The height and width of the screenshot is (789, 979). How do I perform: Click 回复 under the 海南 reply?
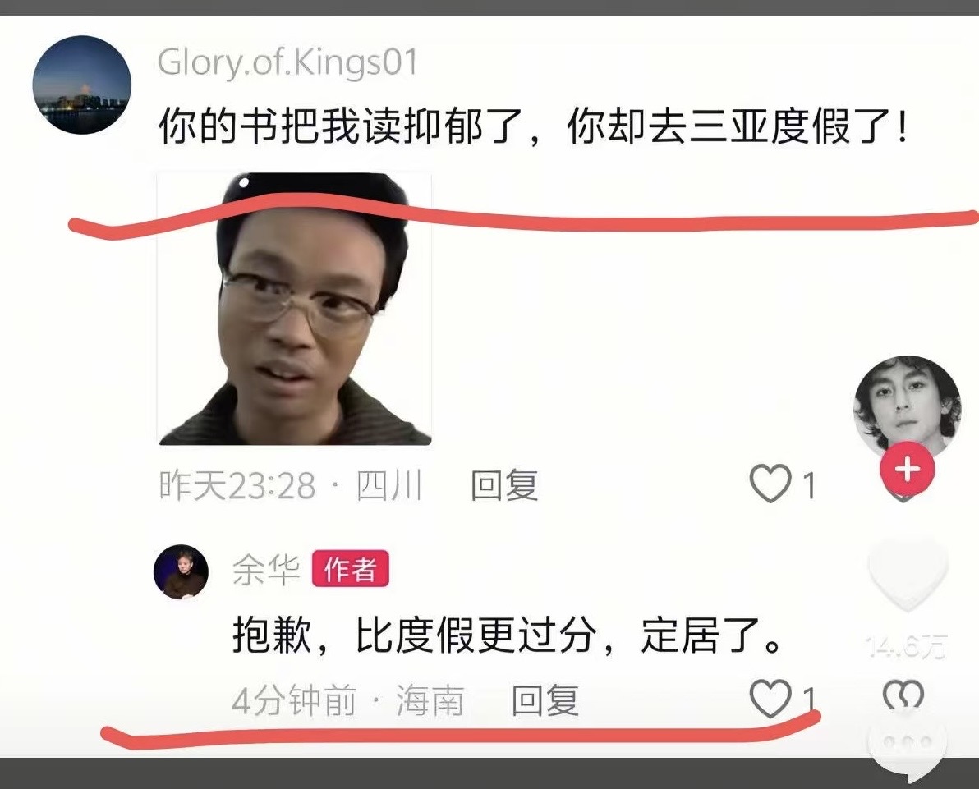(x=545, y=700)
